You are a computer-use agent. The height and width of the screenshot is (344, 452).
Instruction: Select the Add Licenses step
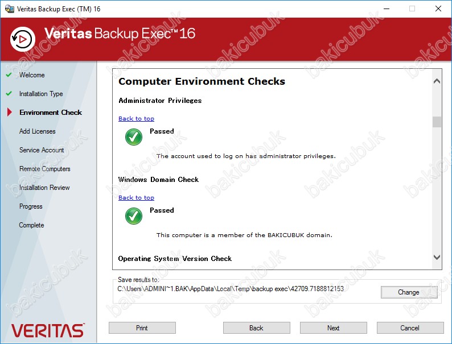[37, 131]
